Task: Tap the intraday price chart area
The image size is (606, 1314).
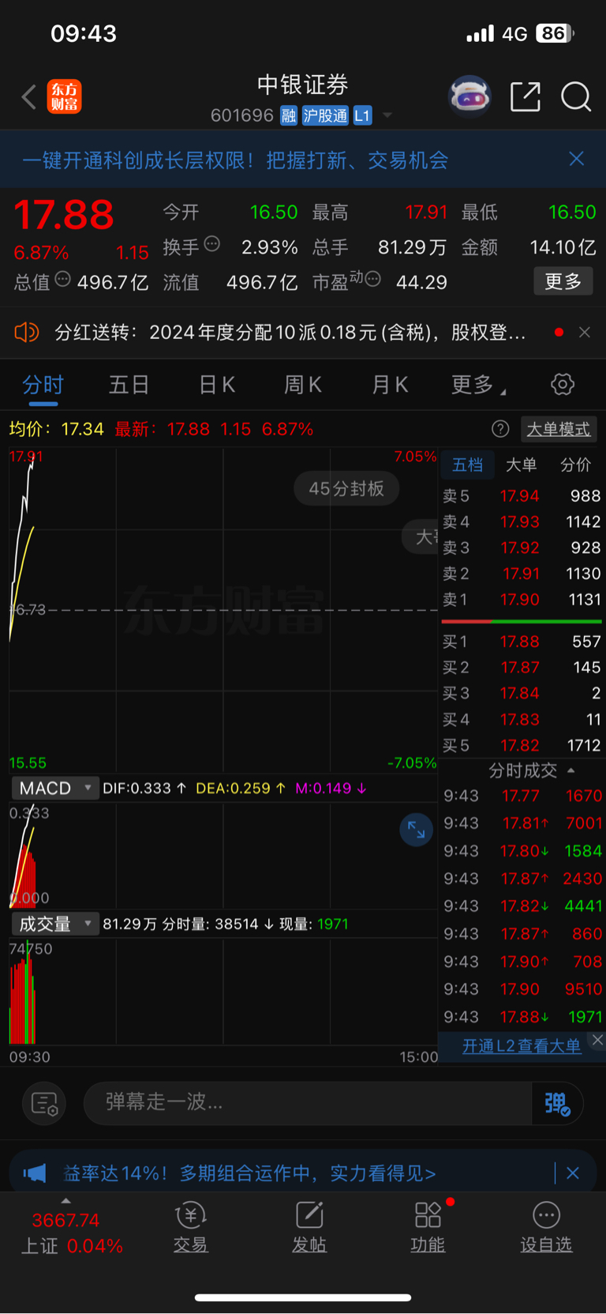Action: pyautogui.click(x=223, y=609)
